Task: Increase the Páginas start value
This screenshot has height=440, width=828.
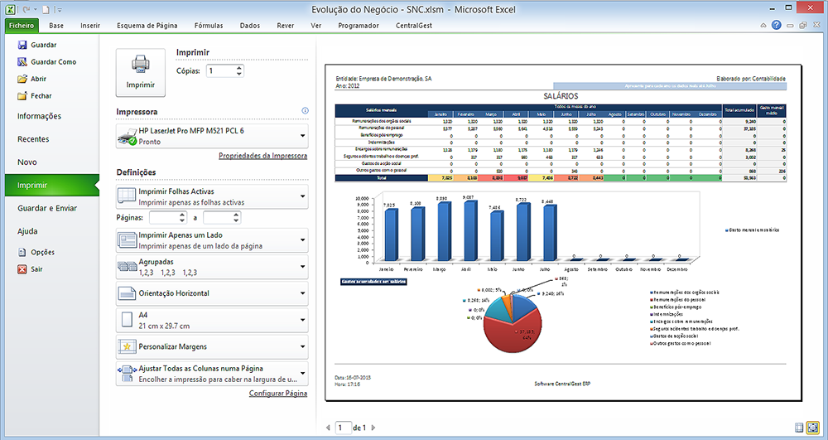Action: tap(183, 215)
